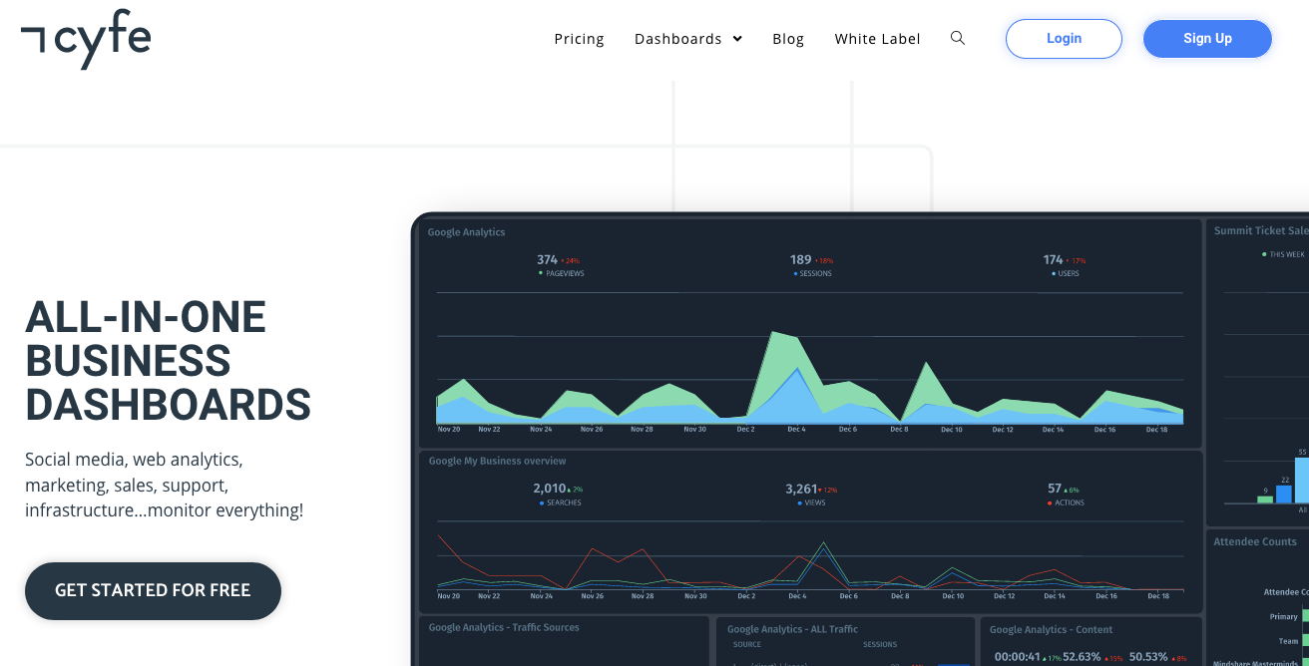Image resolution: width=1309 pixels, height=666 pixels.
Task: Click Google Analytics - Content title
Action: pos(1051,629)
